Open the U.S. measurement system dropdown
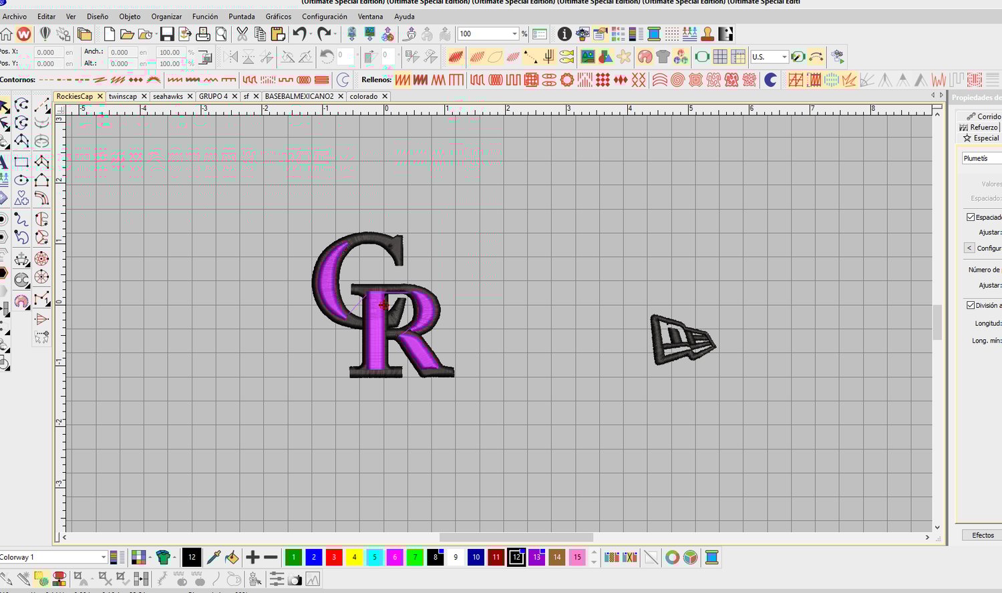The height and width of the screenshot is (593, 1002). tap(784, 57)
